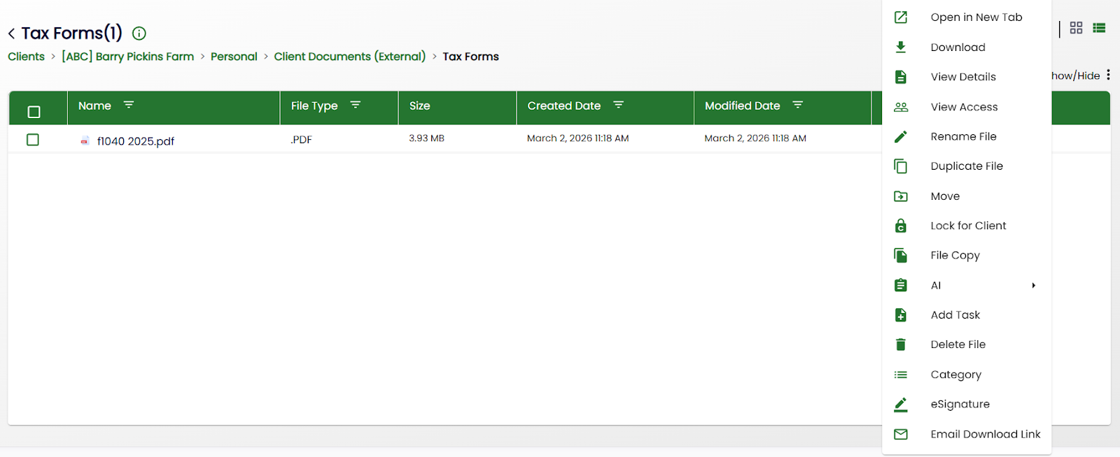1120x457 pixels.
Task: Click the grid view icon
Action: pyautogui.click(x=1076, y=28)
